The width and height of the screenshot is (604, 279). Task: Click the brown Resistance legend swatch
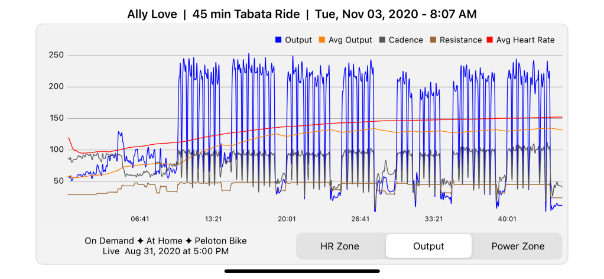coord(433,40)
